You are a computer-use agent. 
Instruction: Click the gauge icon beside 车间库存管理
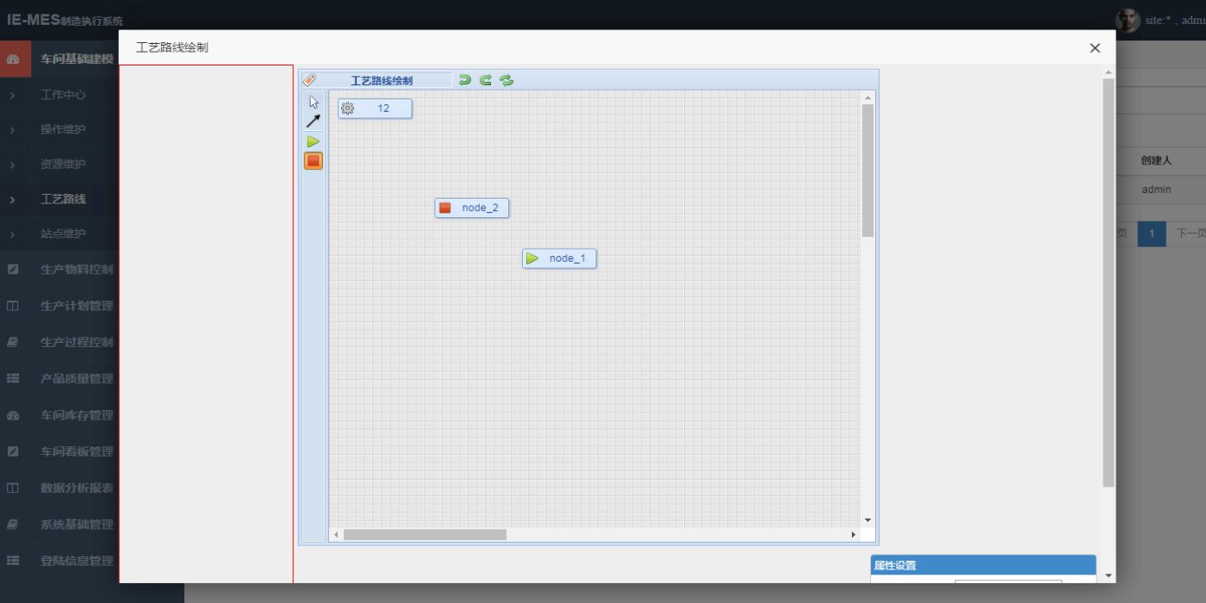tap(13, 415)
